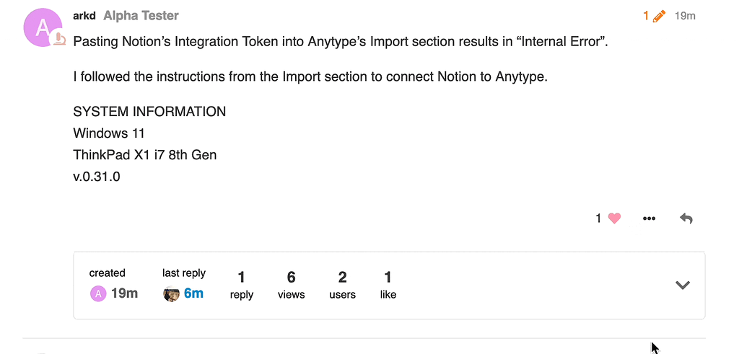The height and width of the screenshot is (354, 739).
Task: Click the Alpha Tester user title
Action: tap(141, 15)
